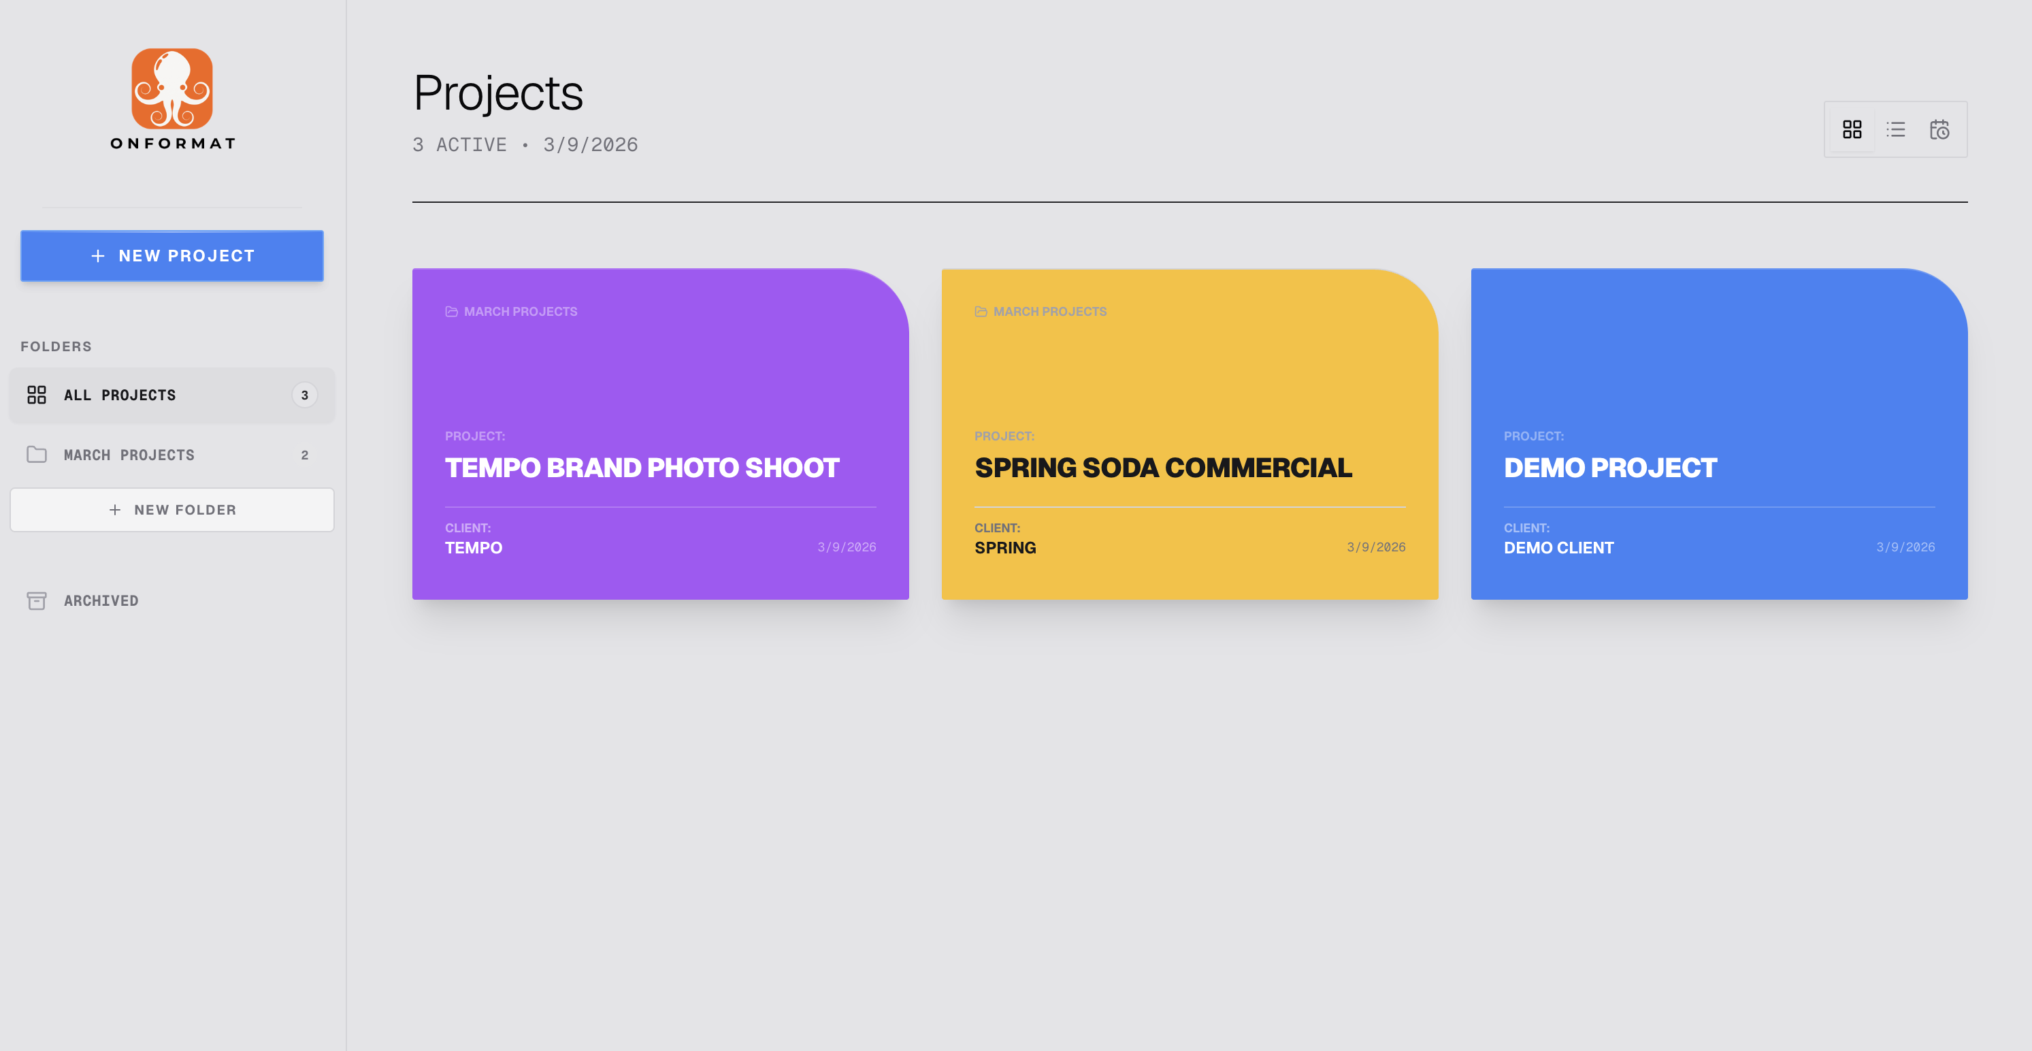Click folder icon on Spring Soda card
Image resolution: width=2032 pixels, height=1051 pixels.
[981, 312]
